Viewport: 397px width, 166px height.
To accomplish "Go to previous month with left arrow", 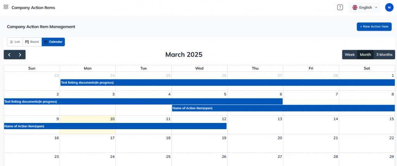I will click(9, 55).
